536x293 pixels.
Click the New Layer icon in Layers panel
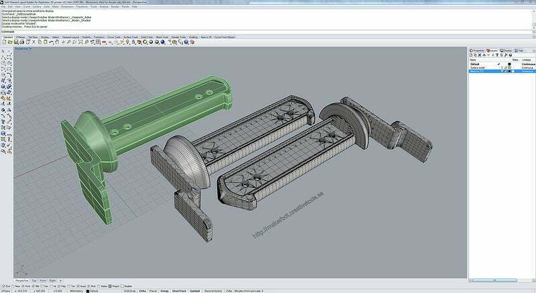pos(470,55)
